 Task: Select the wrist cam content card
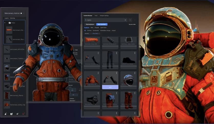pos(110,43)
